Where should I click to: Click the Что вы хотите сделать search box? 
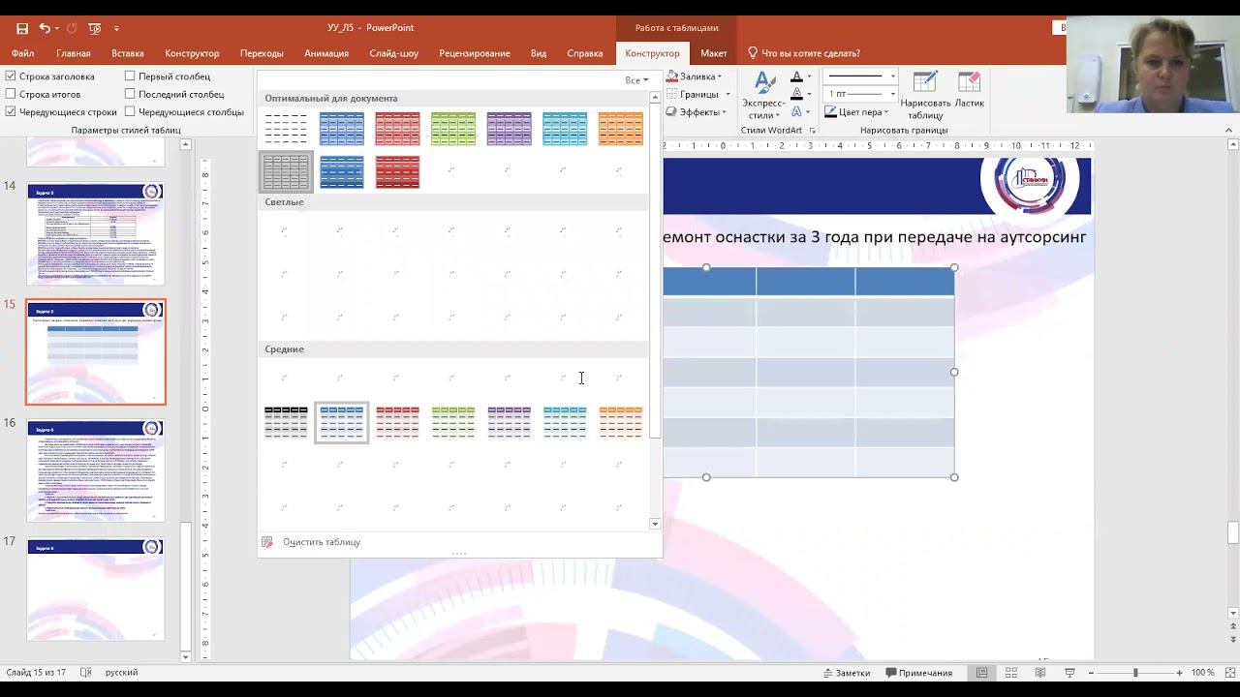(811, 53)
